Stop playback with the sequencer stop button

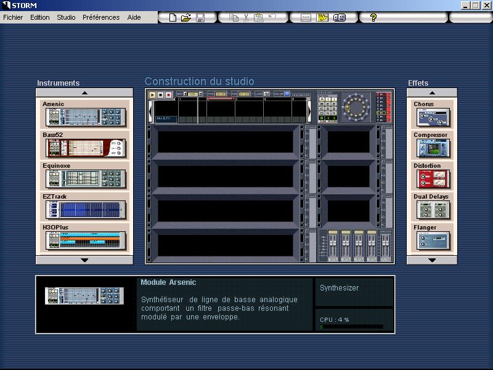[160, 95]
